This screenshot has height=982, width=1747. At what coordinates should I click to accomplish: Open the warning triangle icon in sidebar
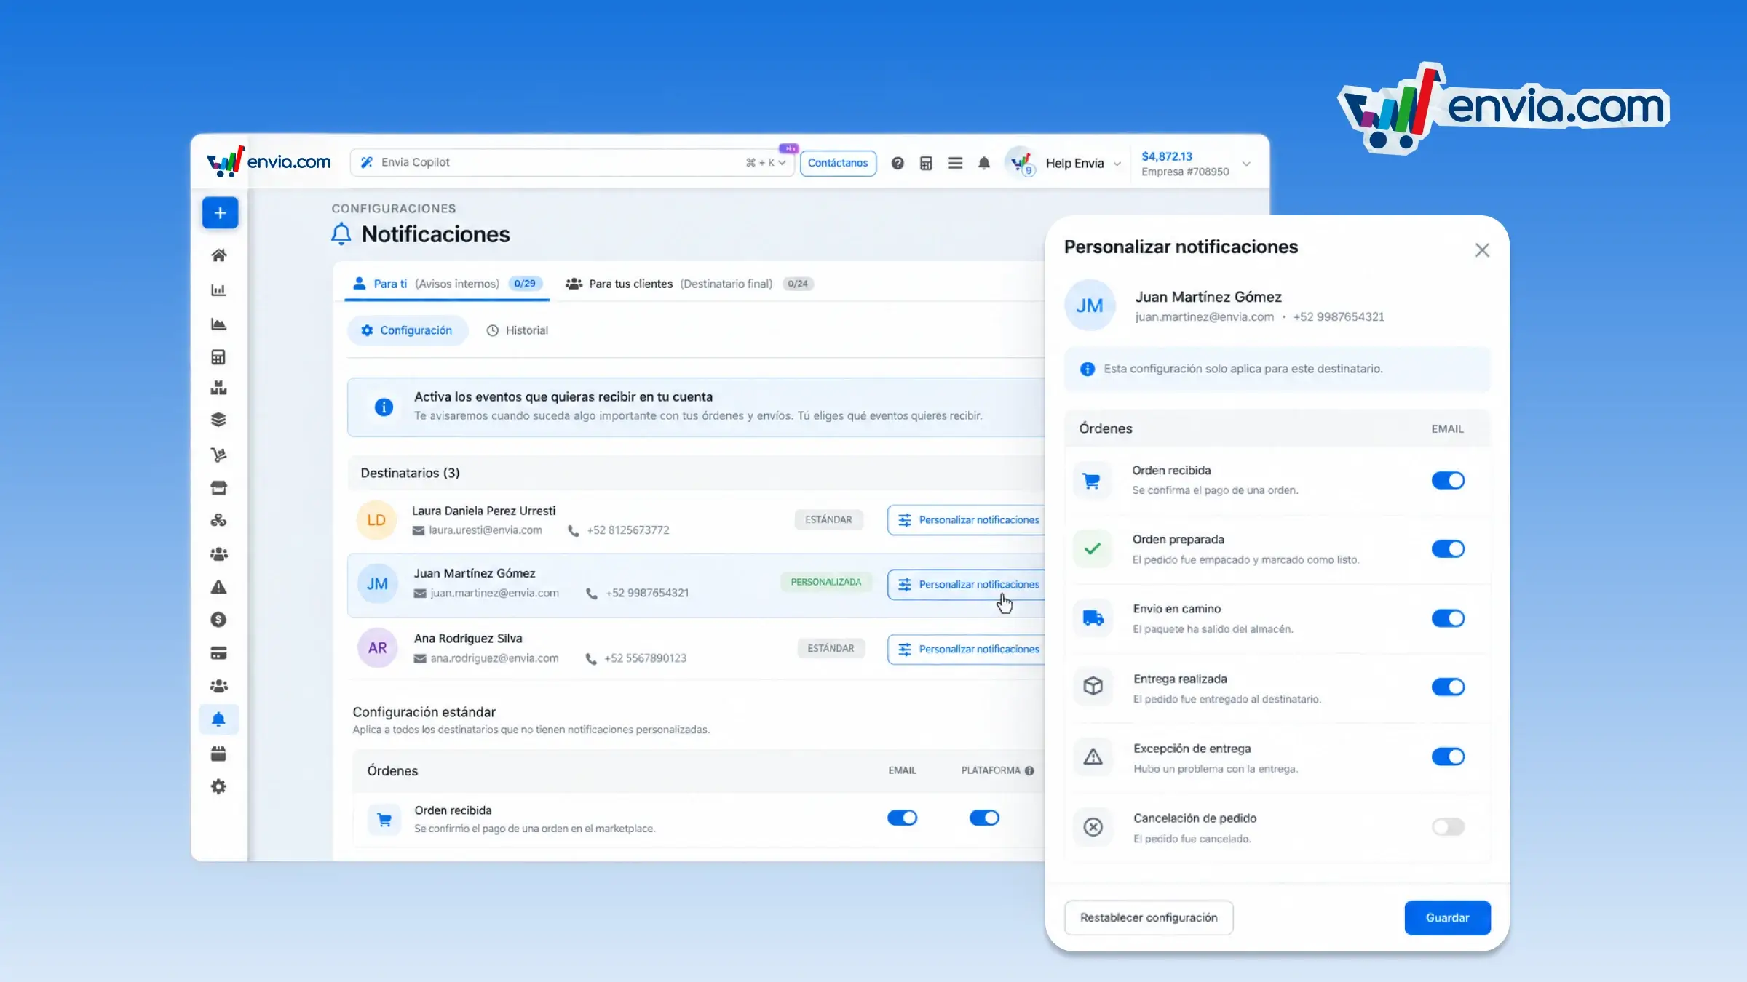point(218,587)
